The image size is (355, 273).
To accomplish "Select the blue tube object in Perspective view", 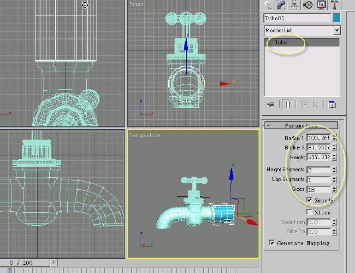I will click(x=223, y=214).
